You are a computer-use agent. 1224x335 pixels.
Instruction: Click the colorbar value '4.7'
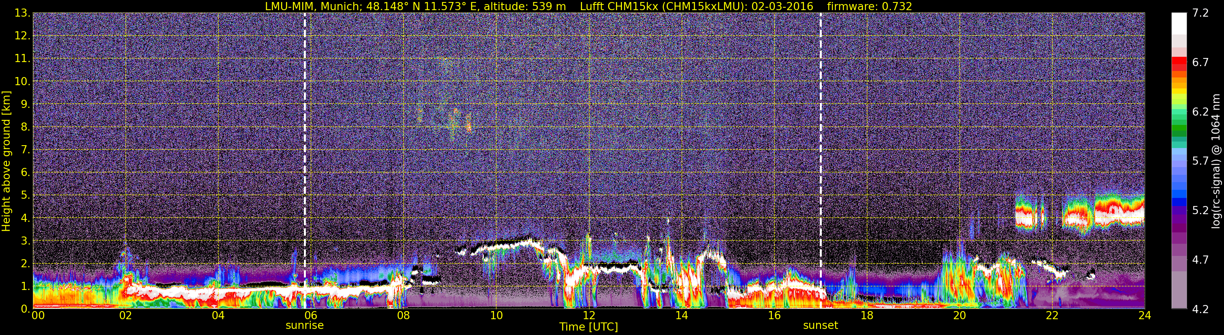[1200, 260]
